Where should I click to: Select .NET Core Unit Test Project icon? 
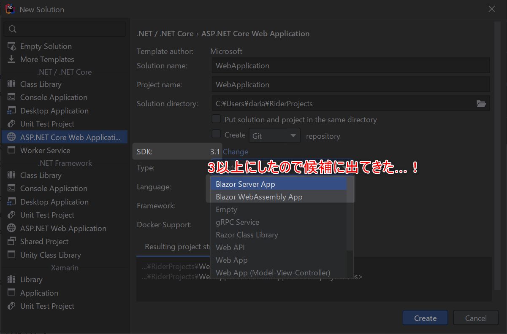click(x=12, y=124)
